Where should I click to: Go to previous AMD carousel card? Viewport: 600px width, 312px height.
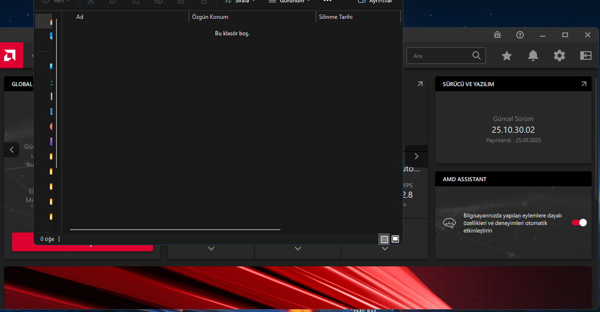pyautogui.click(x=12, y=150)
